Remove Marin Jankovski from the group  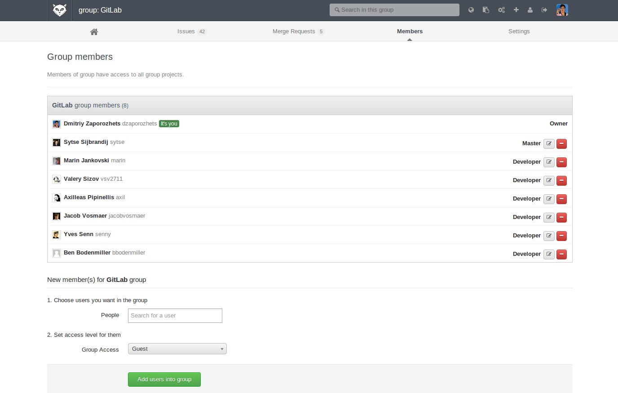561,162
